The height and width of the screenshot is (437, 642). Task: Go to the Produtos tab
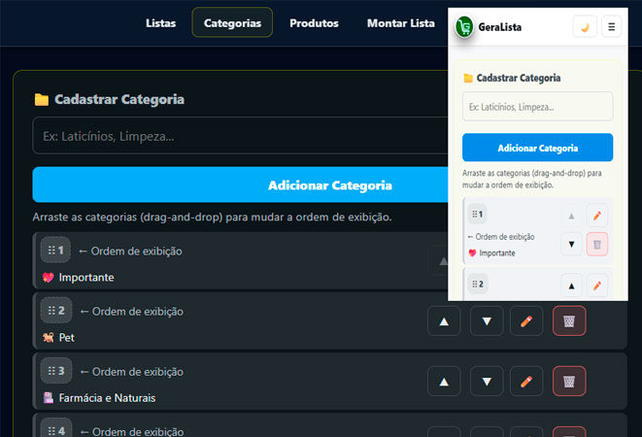pyautogui.click(x=314, y=23)
